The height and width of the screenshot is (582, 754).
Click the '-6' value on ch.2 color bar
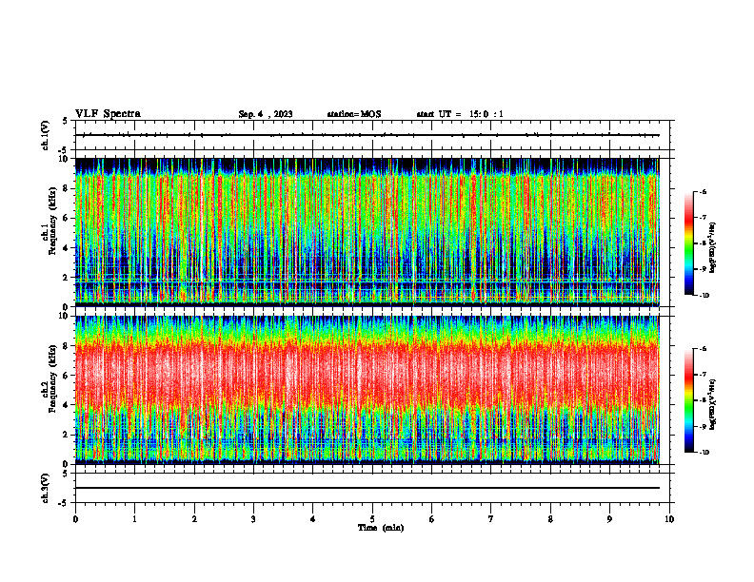703,349
